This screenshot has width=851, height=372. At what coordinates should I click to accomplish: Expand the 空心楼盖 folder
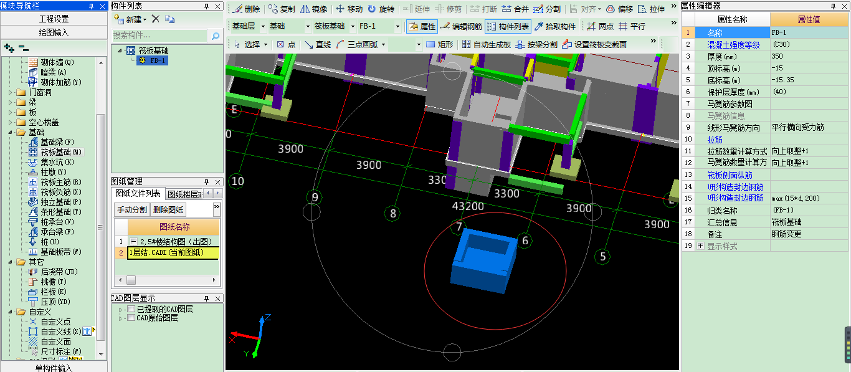pyautogui.click(x=11, y=122)
